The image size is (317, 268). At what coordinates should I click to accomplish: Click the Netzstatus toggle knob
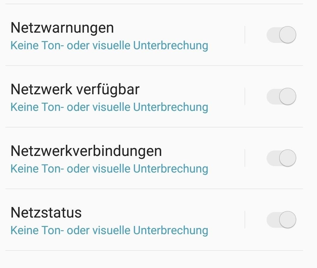(x=288, y=220)
